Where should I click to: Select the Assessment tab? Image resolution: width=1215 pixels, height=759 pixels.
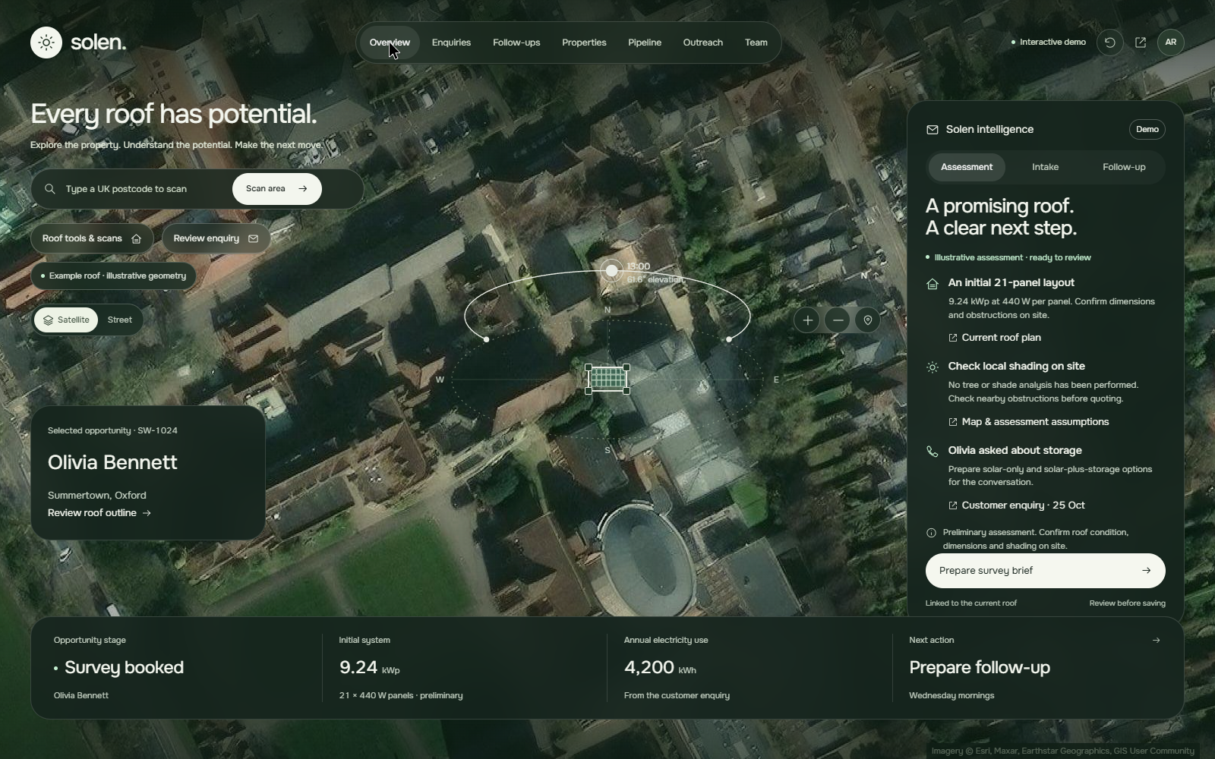coord(967,167)
